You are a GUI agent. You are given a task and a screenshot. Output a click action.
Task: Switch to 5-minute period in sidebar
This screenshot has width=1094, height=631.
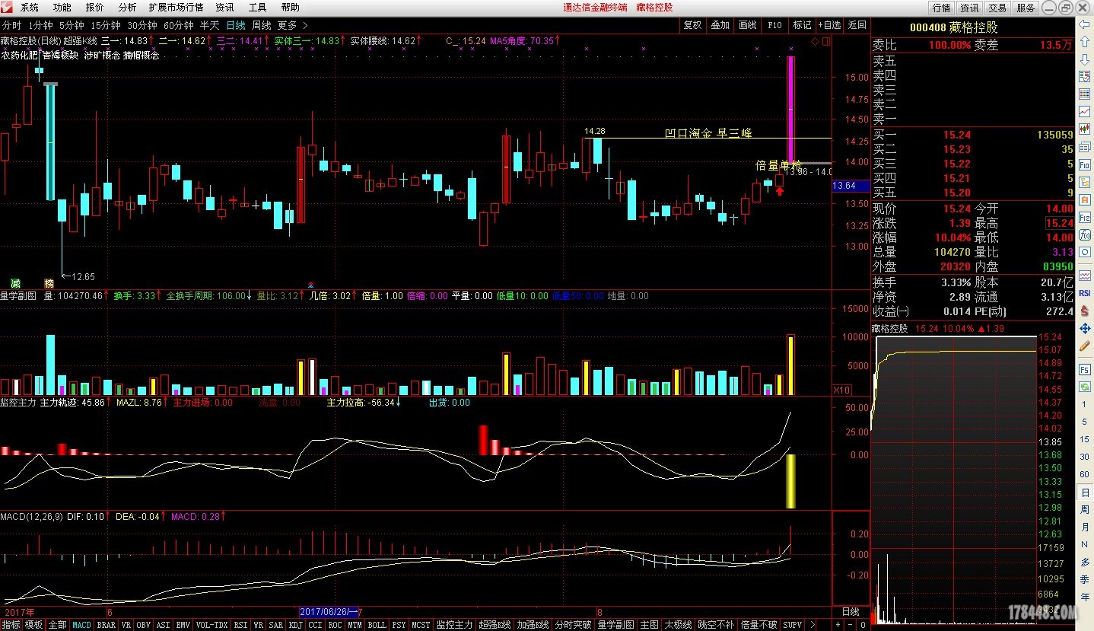point(1085,422)
